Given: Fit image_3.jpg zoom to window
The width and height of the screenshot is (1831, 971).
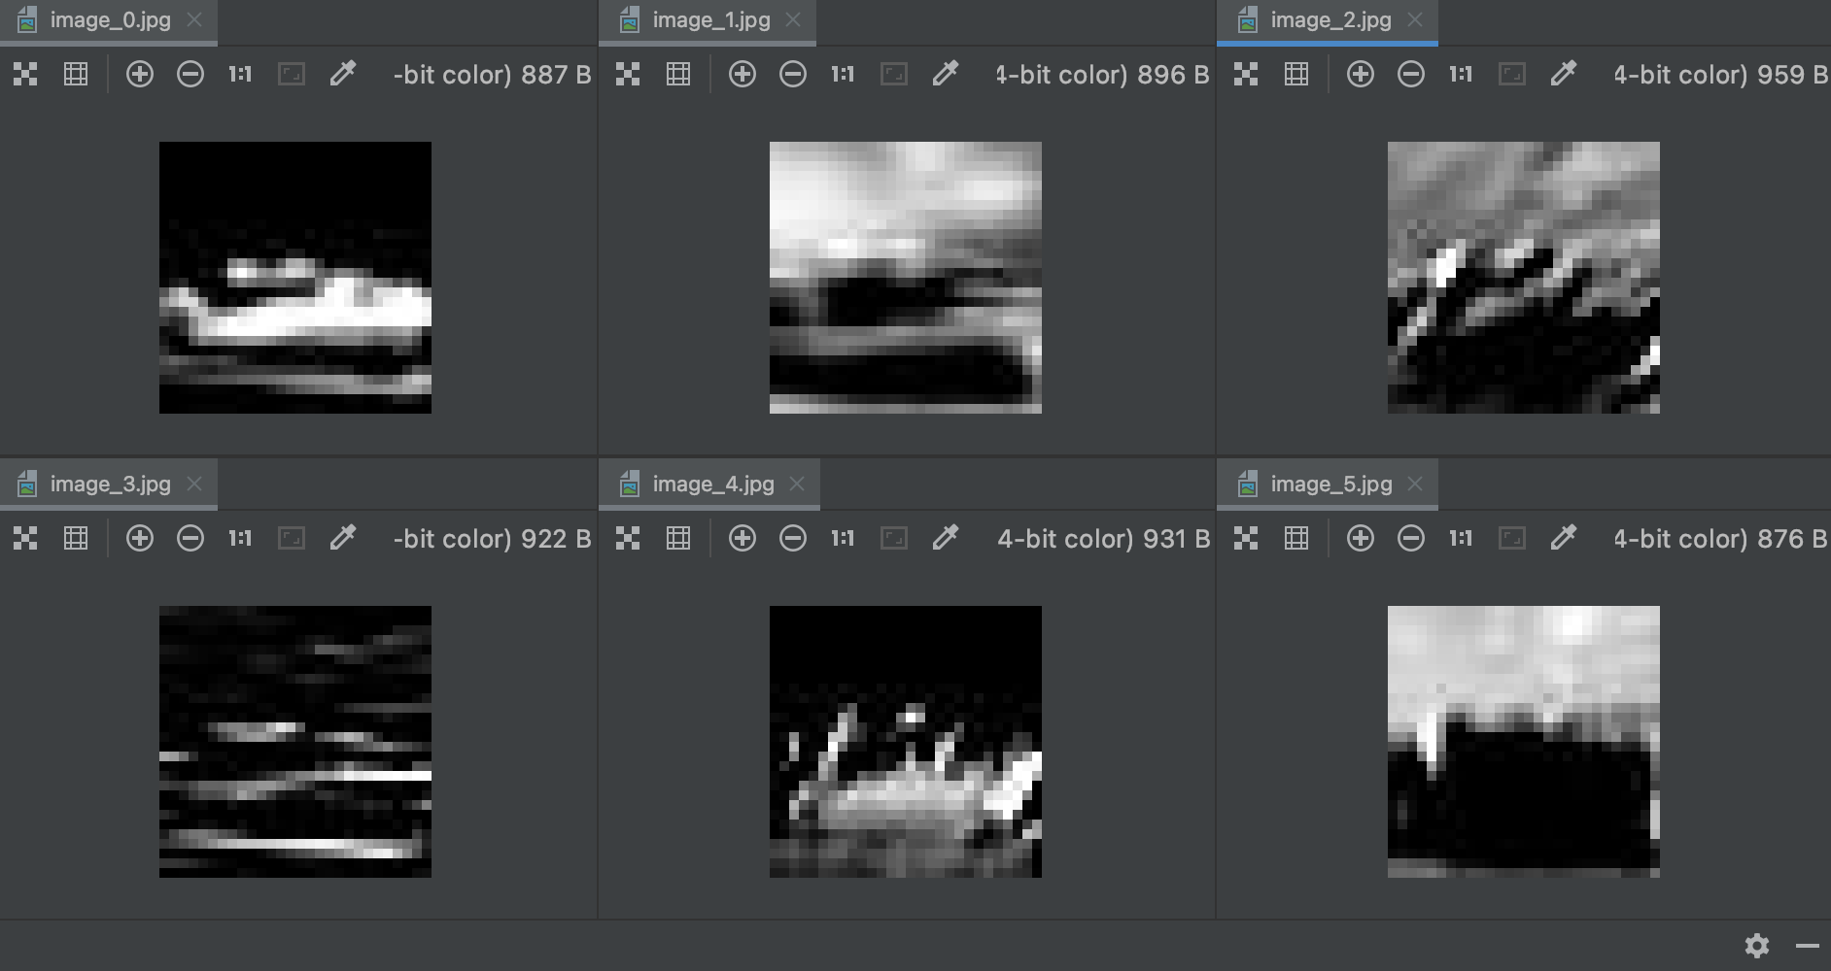Looking at the screenshot, I should tap(292, 538).
